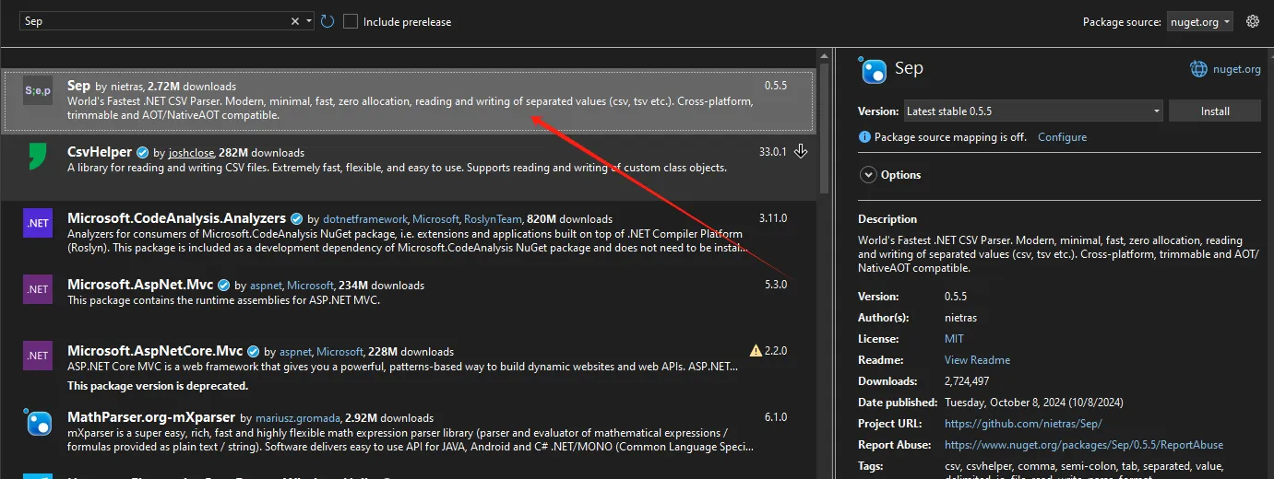Click the package list scrollbar up arrow
This screenshot has width=1274, height=479.
[x=825, y=56]
